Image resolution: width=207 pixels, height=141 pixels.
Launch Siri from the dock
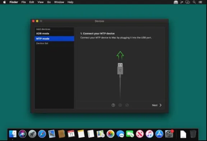pyautogui.click(x=22, y=134)
